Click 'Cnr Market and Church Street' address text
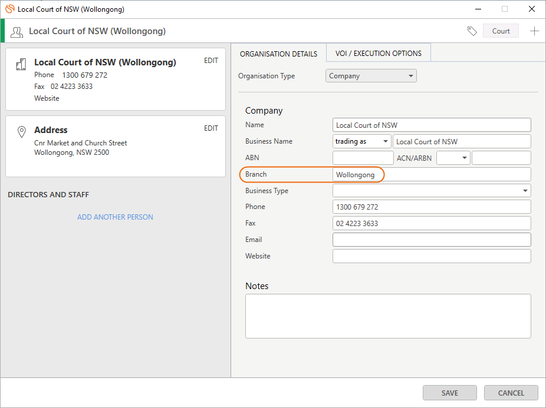 click(x=80, y=143)
